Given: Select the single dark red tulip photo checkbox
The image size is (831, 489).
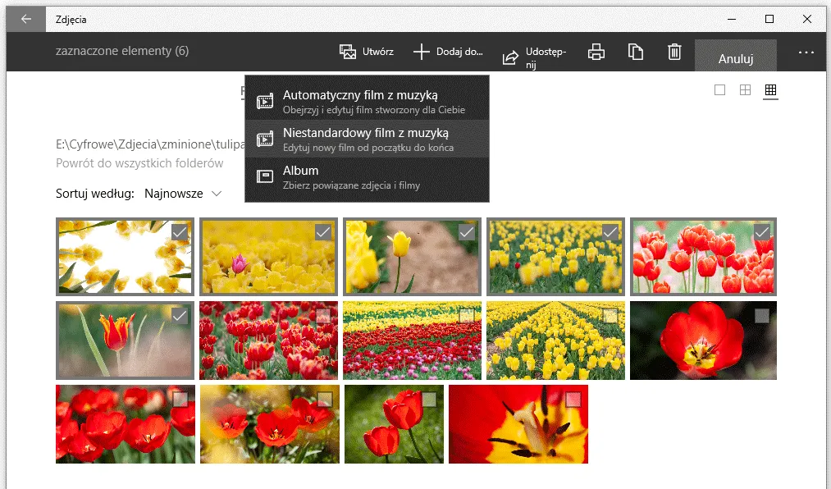Looking at the screenshot, I should (762, 316).
